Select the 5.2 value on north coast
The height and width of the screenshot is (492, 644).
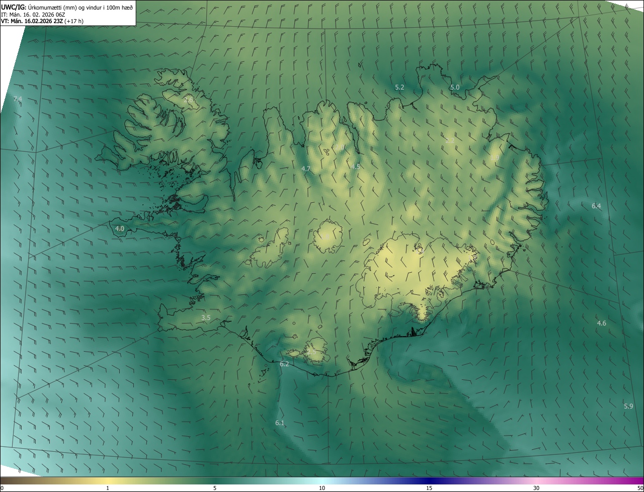coord(399,87)
